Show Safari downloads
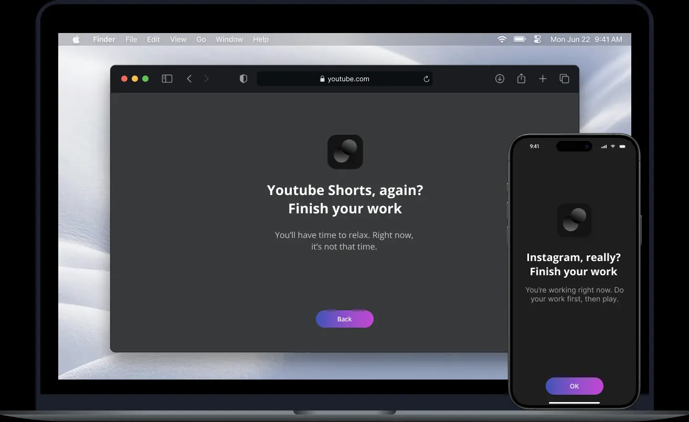This screenshot has width=689, height=422. click(500, 79)
